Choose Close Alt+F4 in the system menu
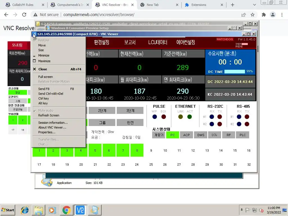288x216 pixels. coord(59,69)
